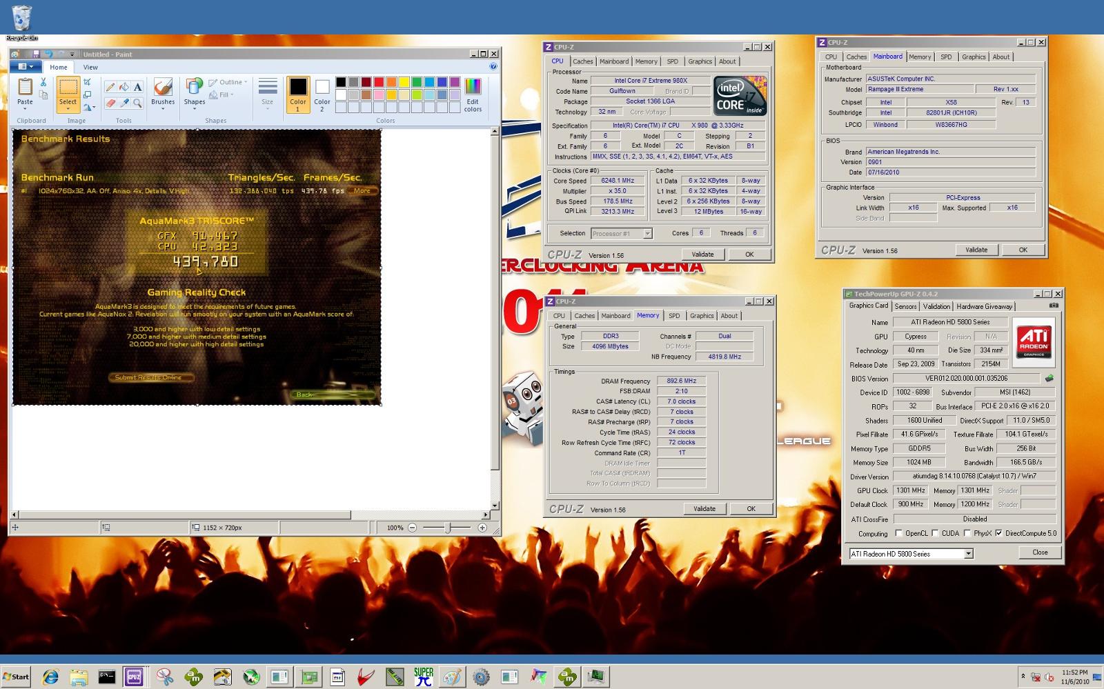Click the Resize icon in Paint's Image group
The width and height of the screenshot is (1104, 689).
[88, 94]
